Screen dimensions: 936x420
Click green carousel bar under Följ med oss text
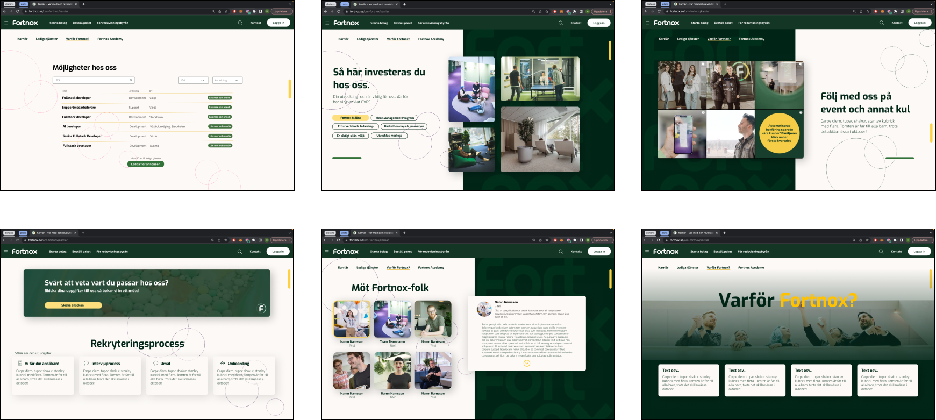(x=899, y=158)
